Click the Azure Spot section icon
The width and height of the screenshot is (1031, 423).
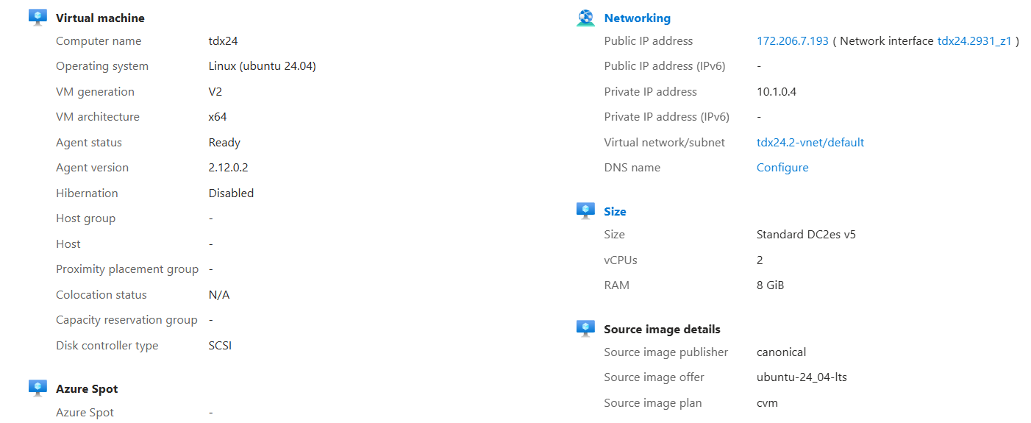(x=38, y=388)
